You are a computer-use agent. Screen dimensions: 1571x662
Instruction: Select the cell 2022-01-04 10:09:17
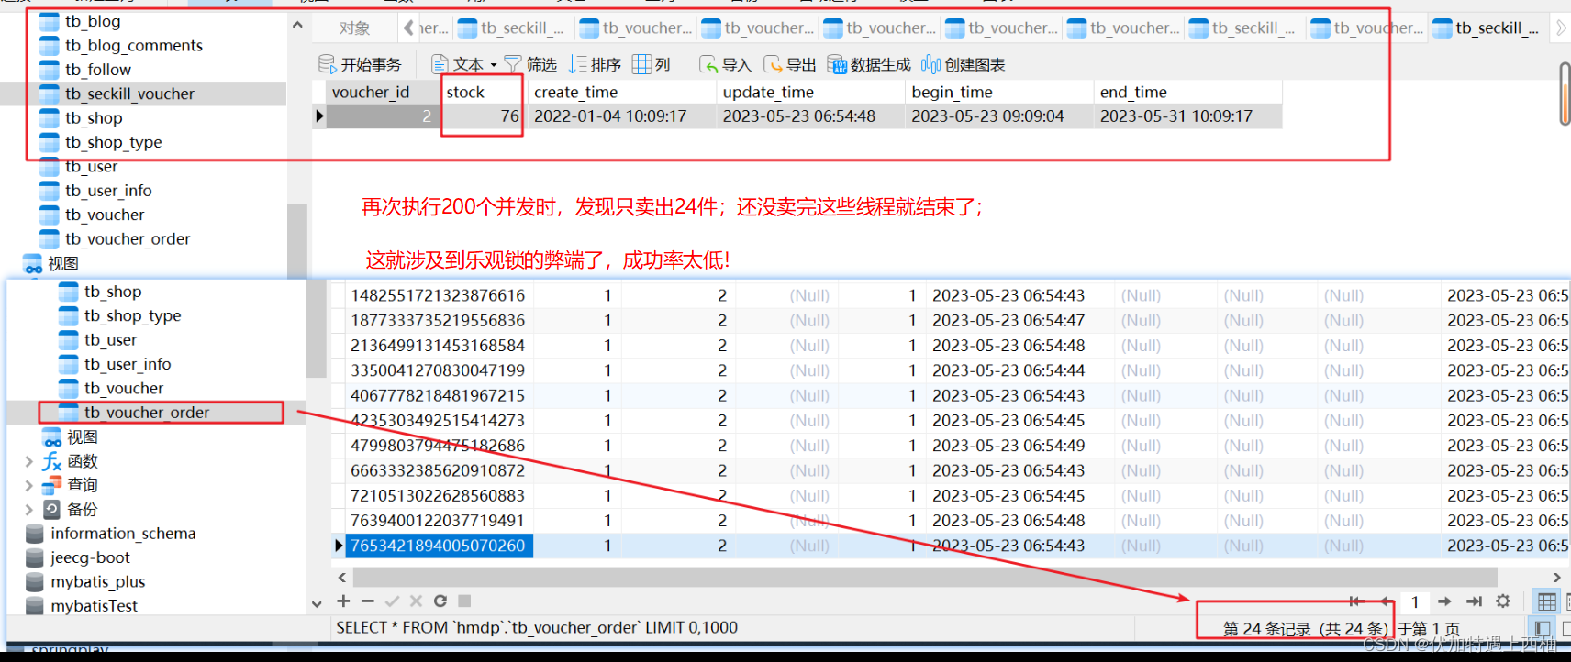click(622, 116)
